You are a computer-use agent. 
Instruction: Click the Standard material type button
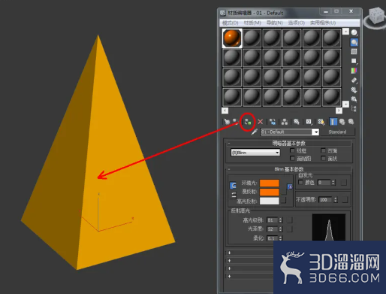[x=337, y=132]
